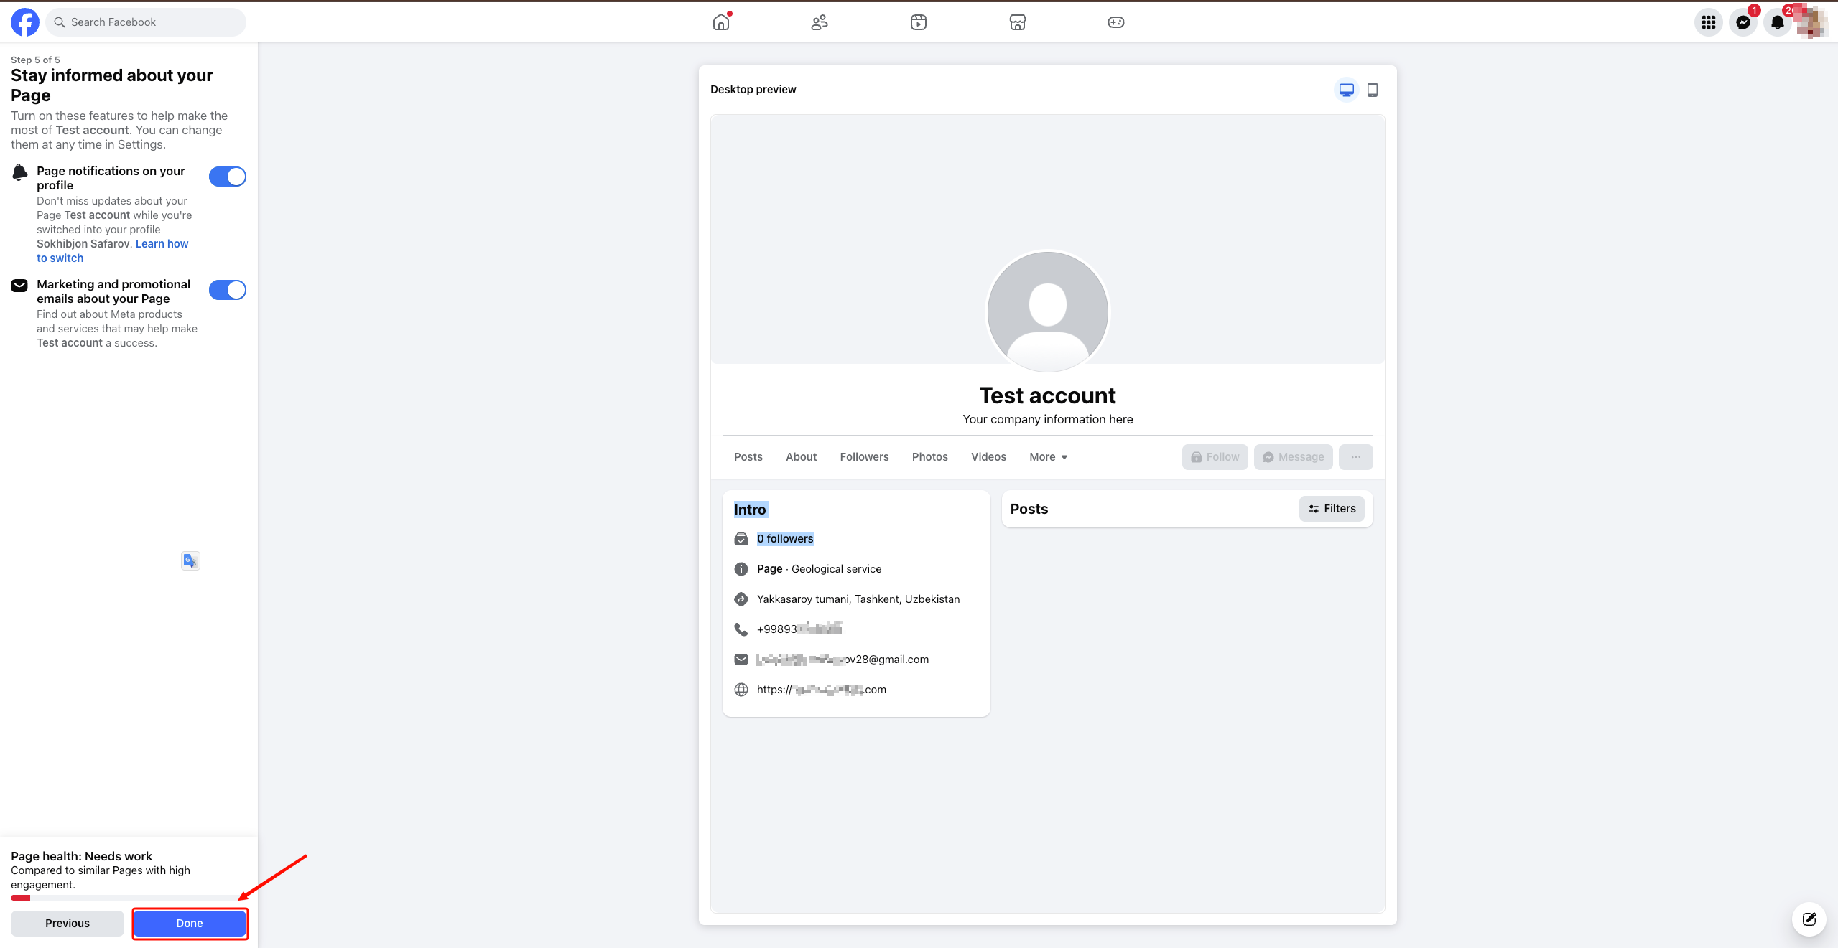1838x948 pixels.
Task: Click the 'Page health: Needs work' text
Action: click(x=82, y=856)
